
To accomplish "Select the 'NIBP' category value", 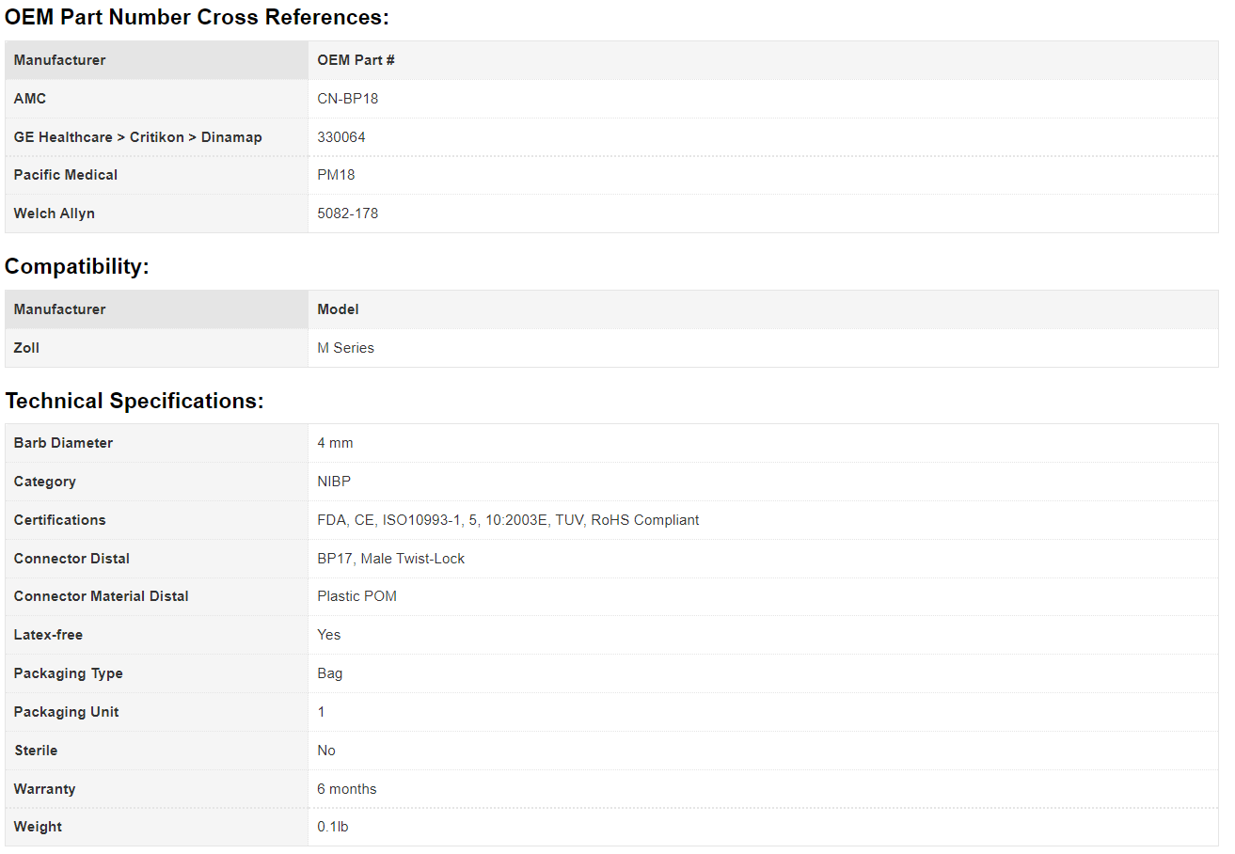I will [x=334, y=482].
